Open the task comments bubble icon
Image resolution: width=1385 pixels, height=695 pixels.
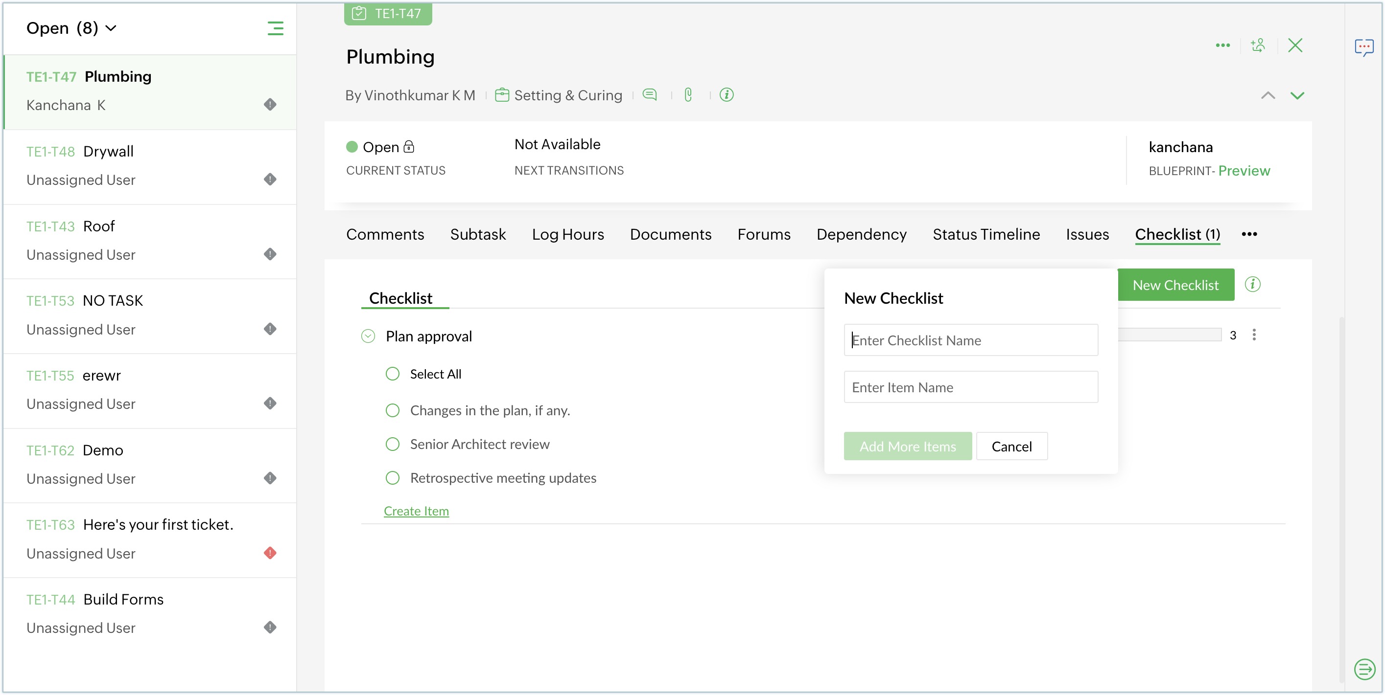[650, 95]
